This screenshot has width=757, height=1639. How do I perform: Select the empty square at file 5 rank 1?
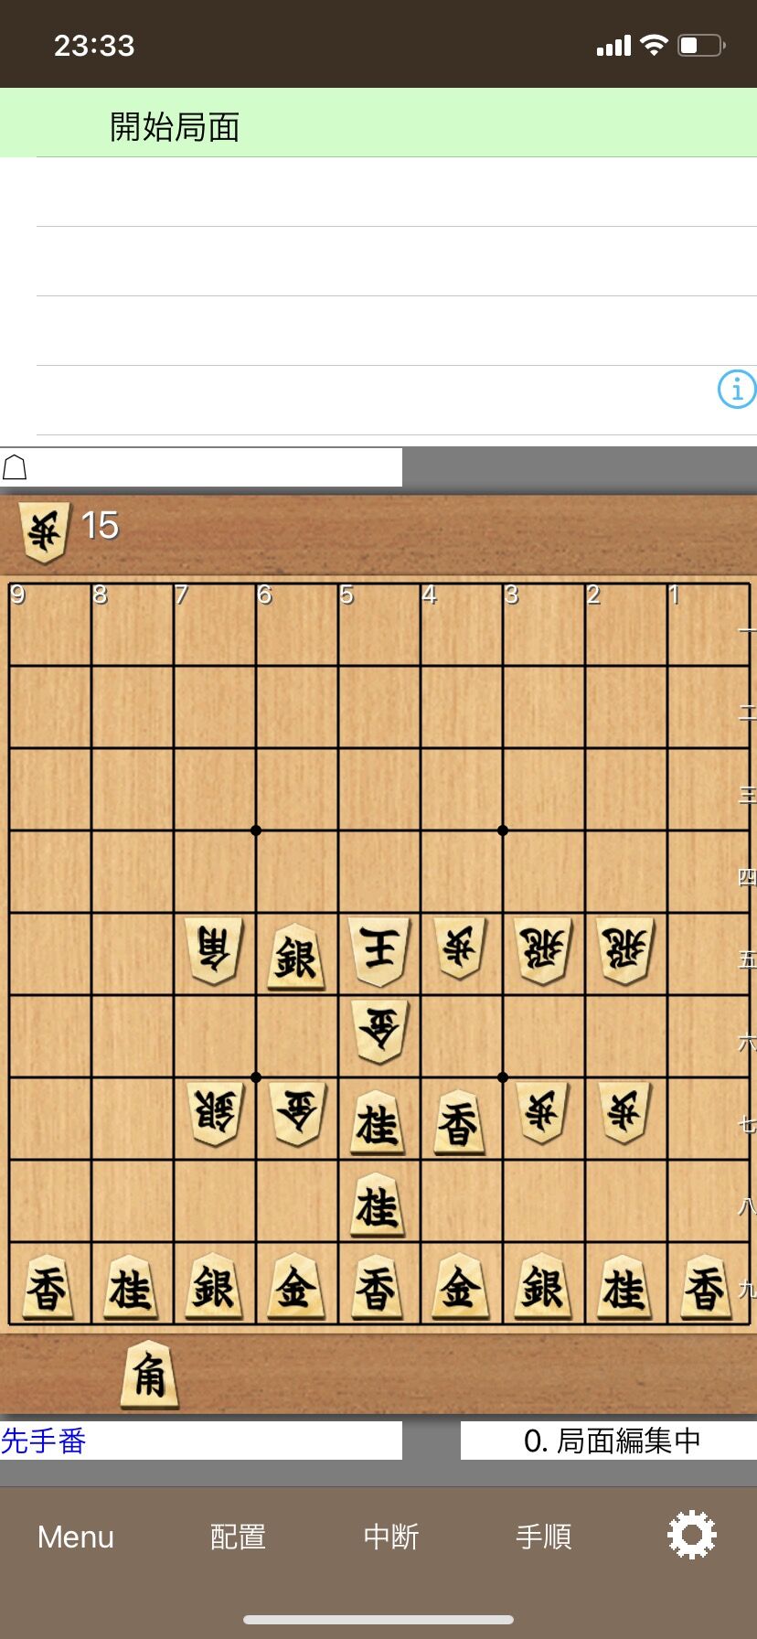click(379, 625)
